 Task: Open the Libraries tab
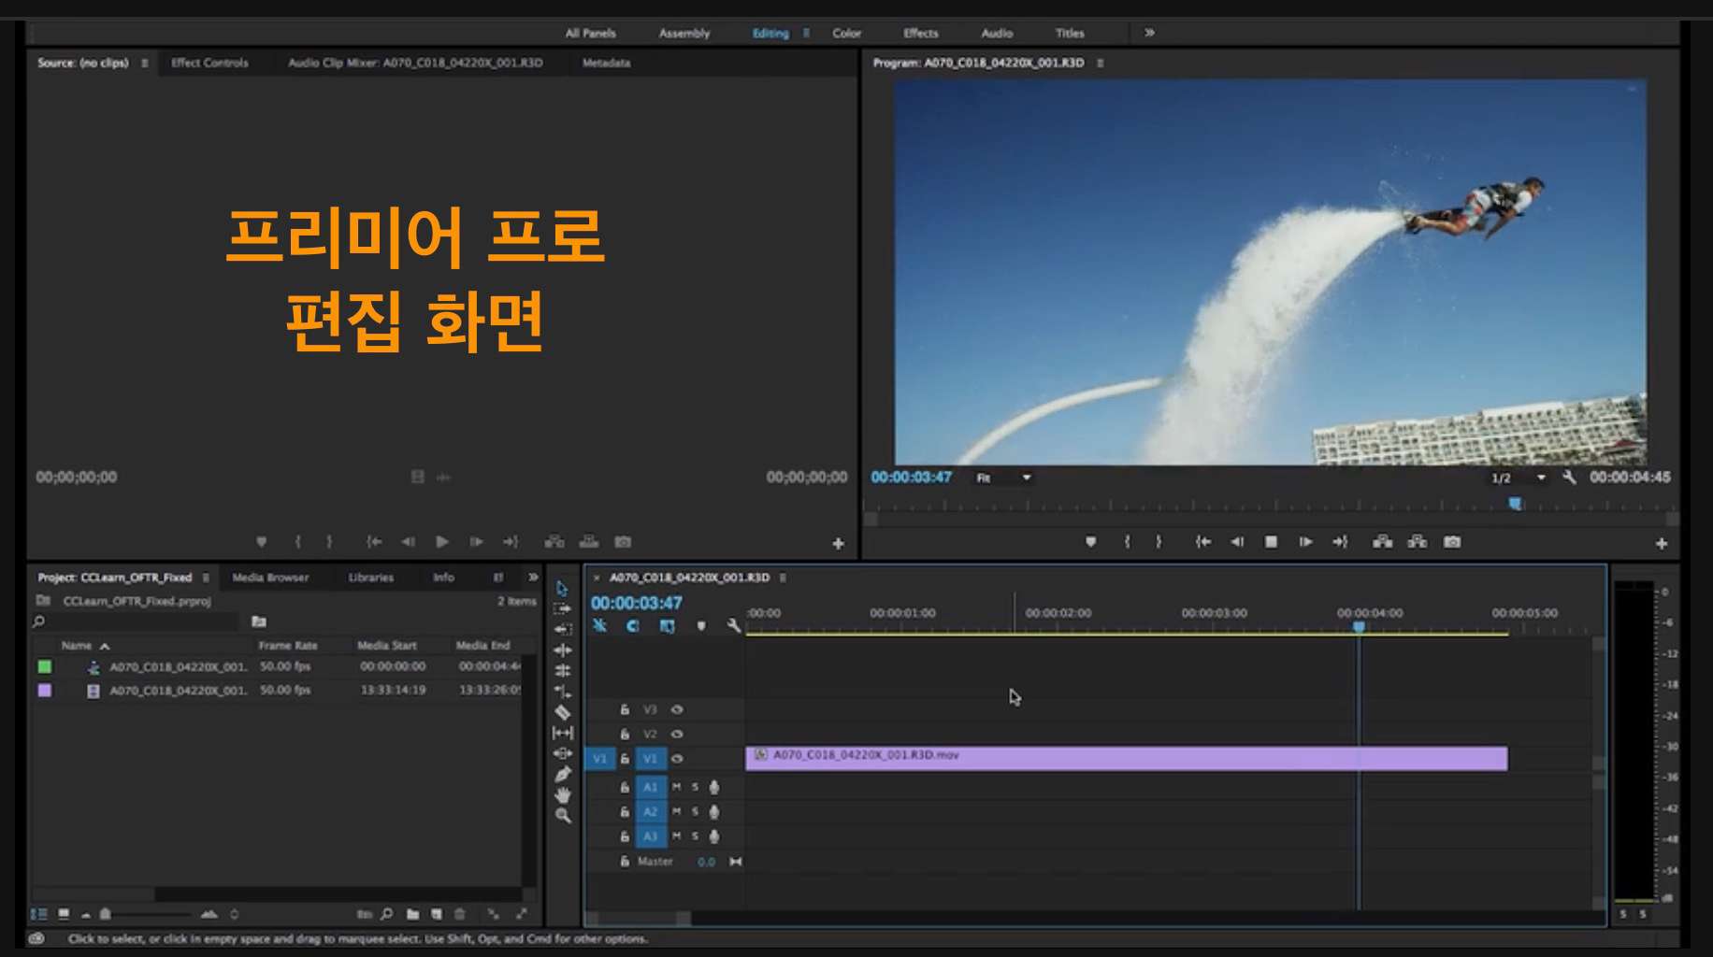tap(371, 578)
